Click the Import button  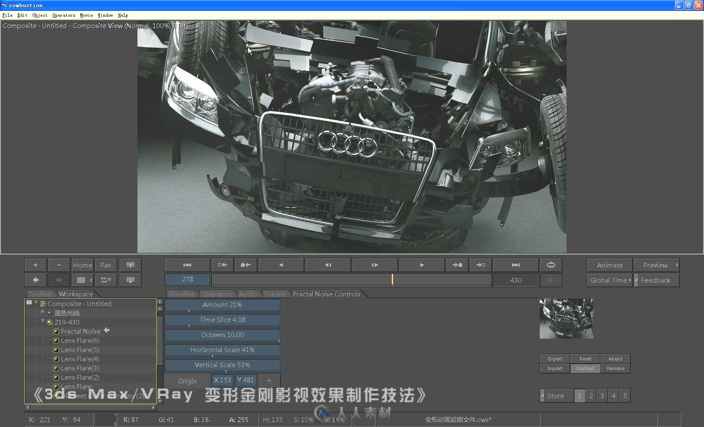tap(555, 368)
